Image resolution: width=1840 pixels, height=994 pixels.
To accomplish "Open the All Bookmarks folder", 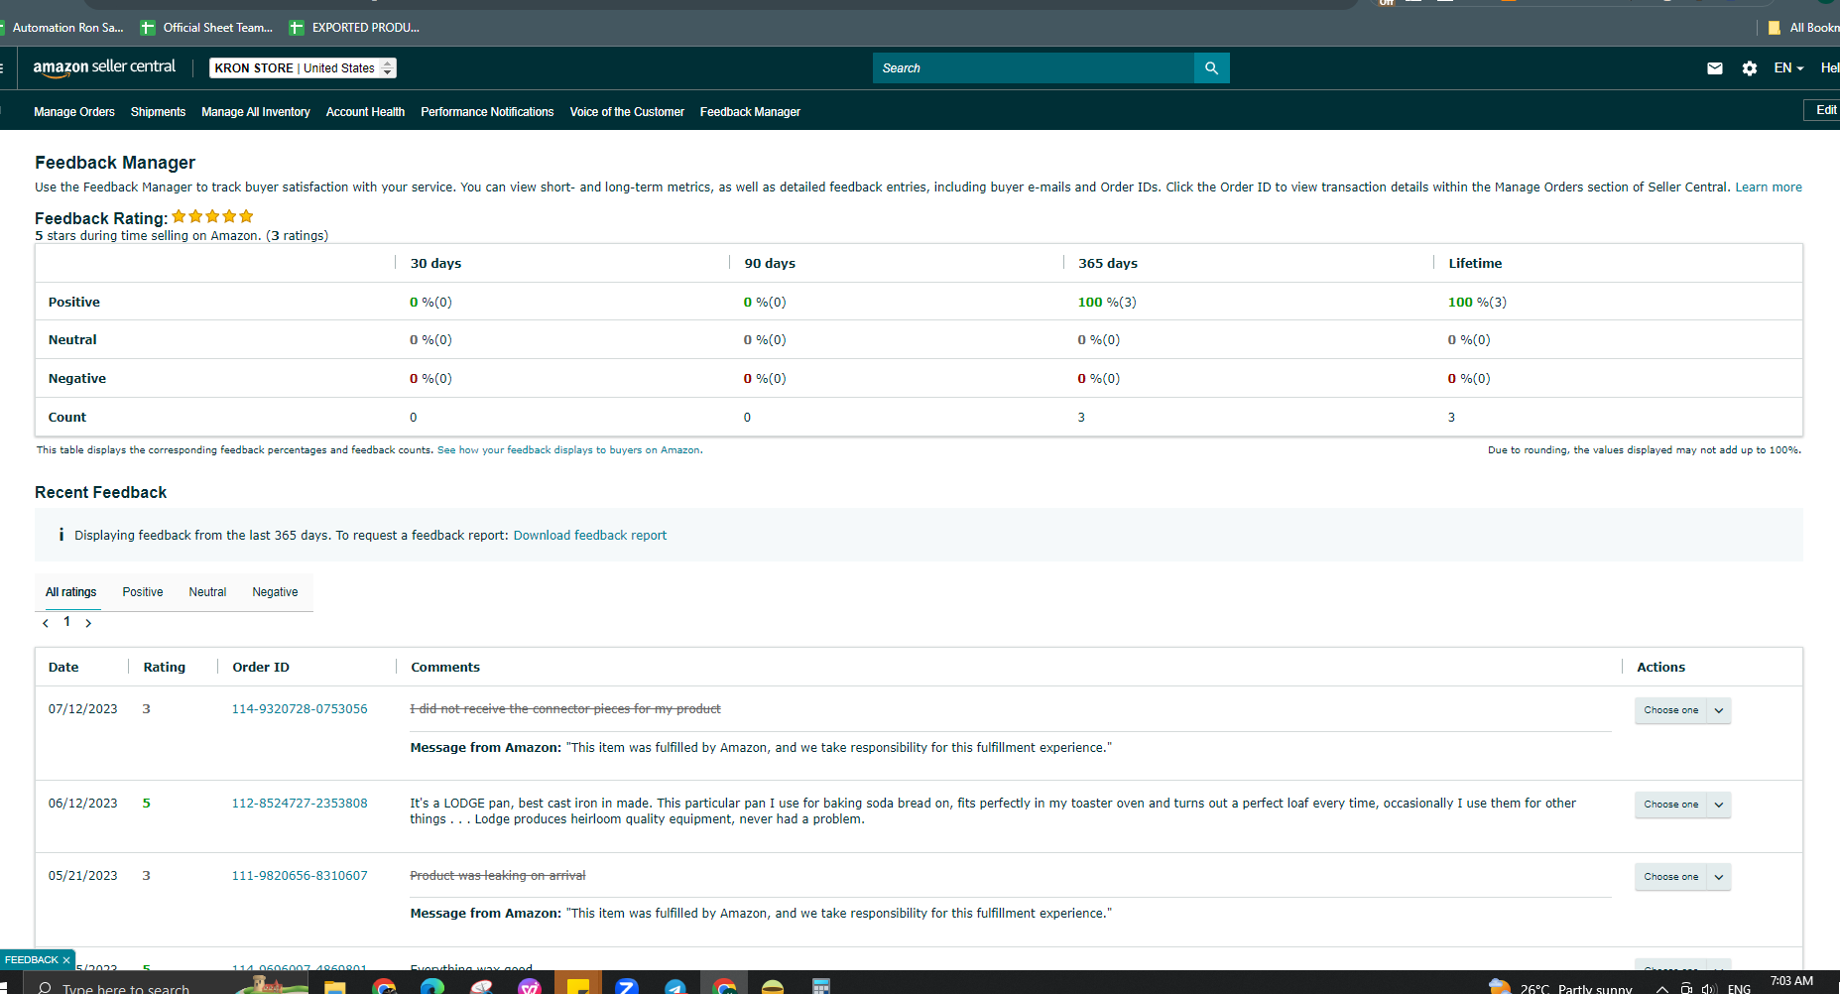I will click(x=1803, y=28).
